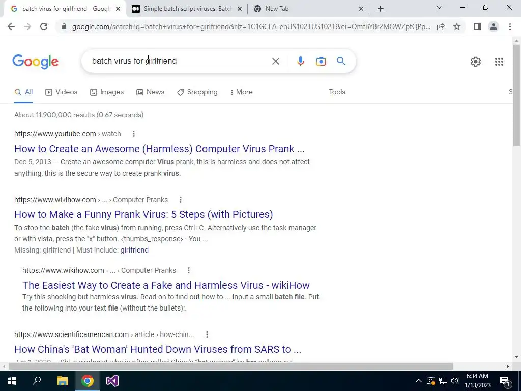The image size is (521, 391).
Task: Open options for the YouTube result
Action: point(134,134)
